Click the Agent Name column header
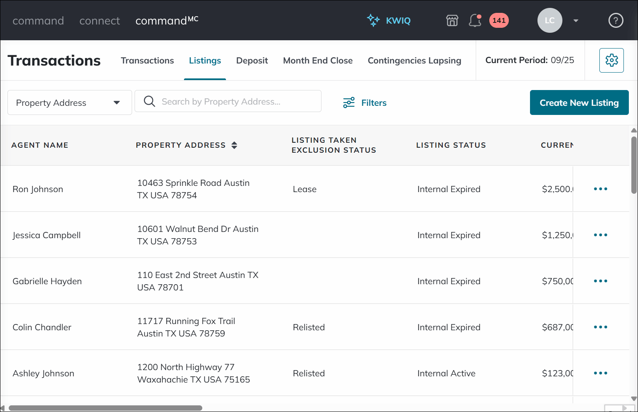This screenshot has width=638, height=412. (40, 145)
